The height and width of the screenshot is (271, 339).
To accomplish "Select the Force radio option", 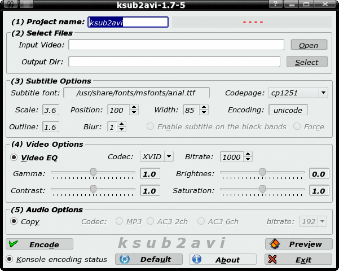I will click(x=297, y=126).
